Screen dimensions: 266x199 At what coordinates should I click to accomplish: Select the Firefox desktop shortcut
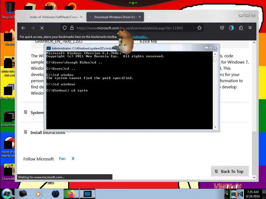click(x=9, y=38)
